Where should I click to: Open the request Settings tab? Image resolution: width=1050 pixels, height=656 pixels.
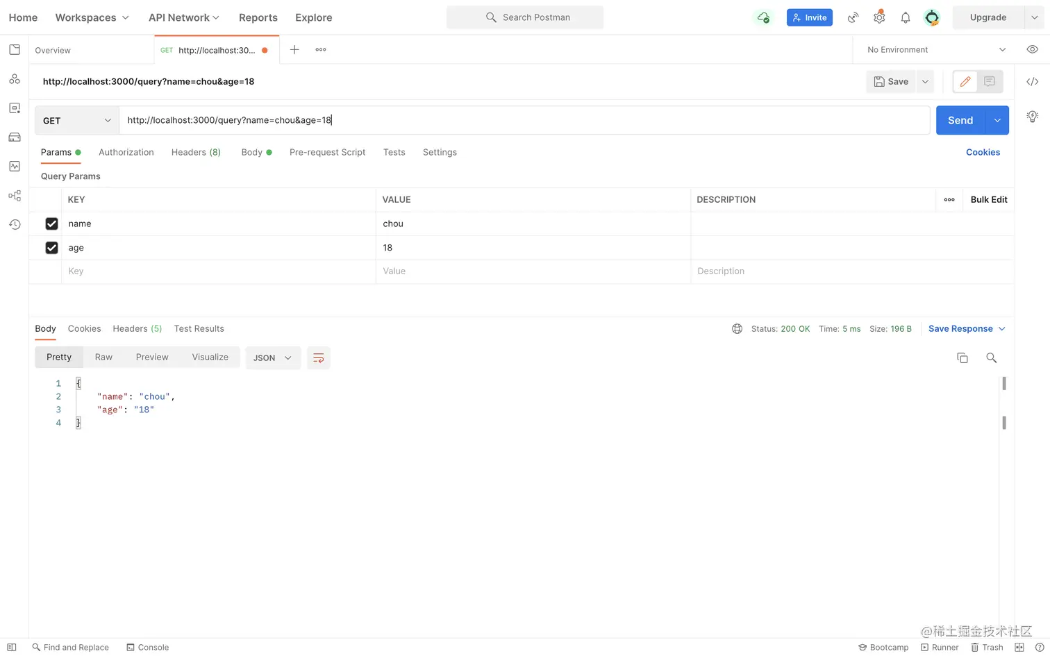tap(440, 152)
